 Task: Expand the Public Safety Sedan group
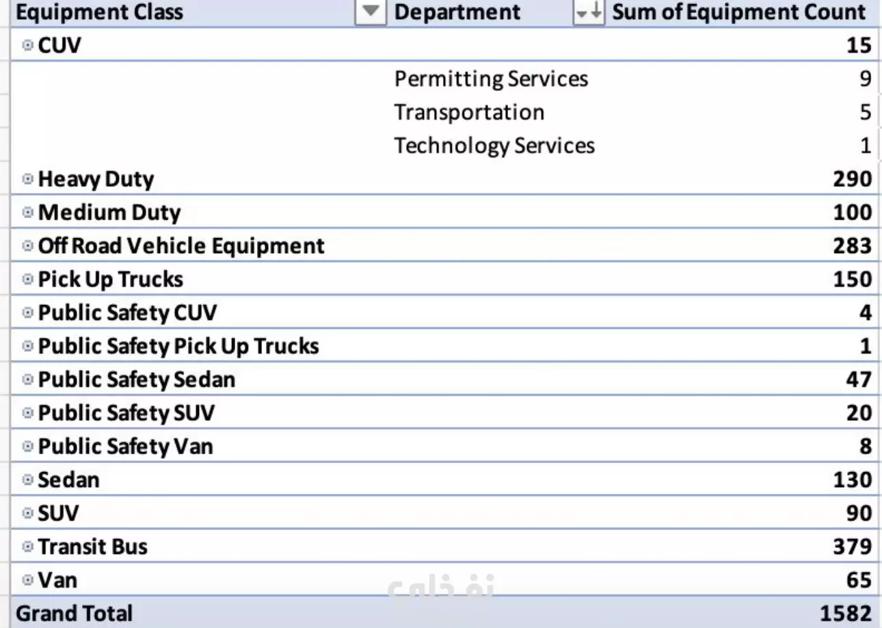pos(27,380)
